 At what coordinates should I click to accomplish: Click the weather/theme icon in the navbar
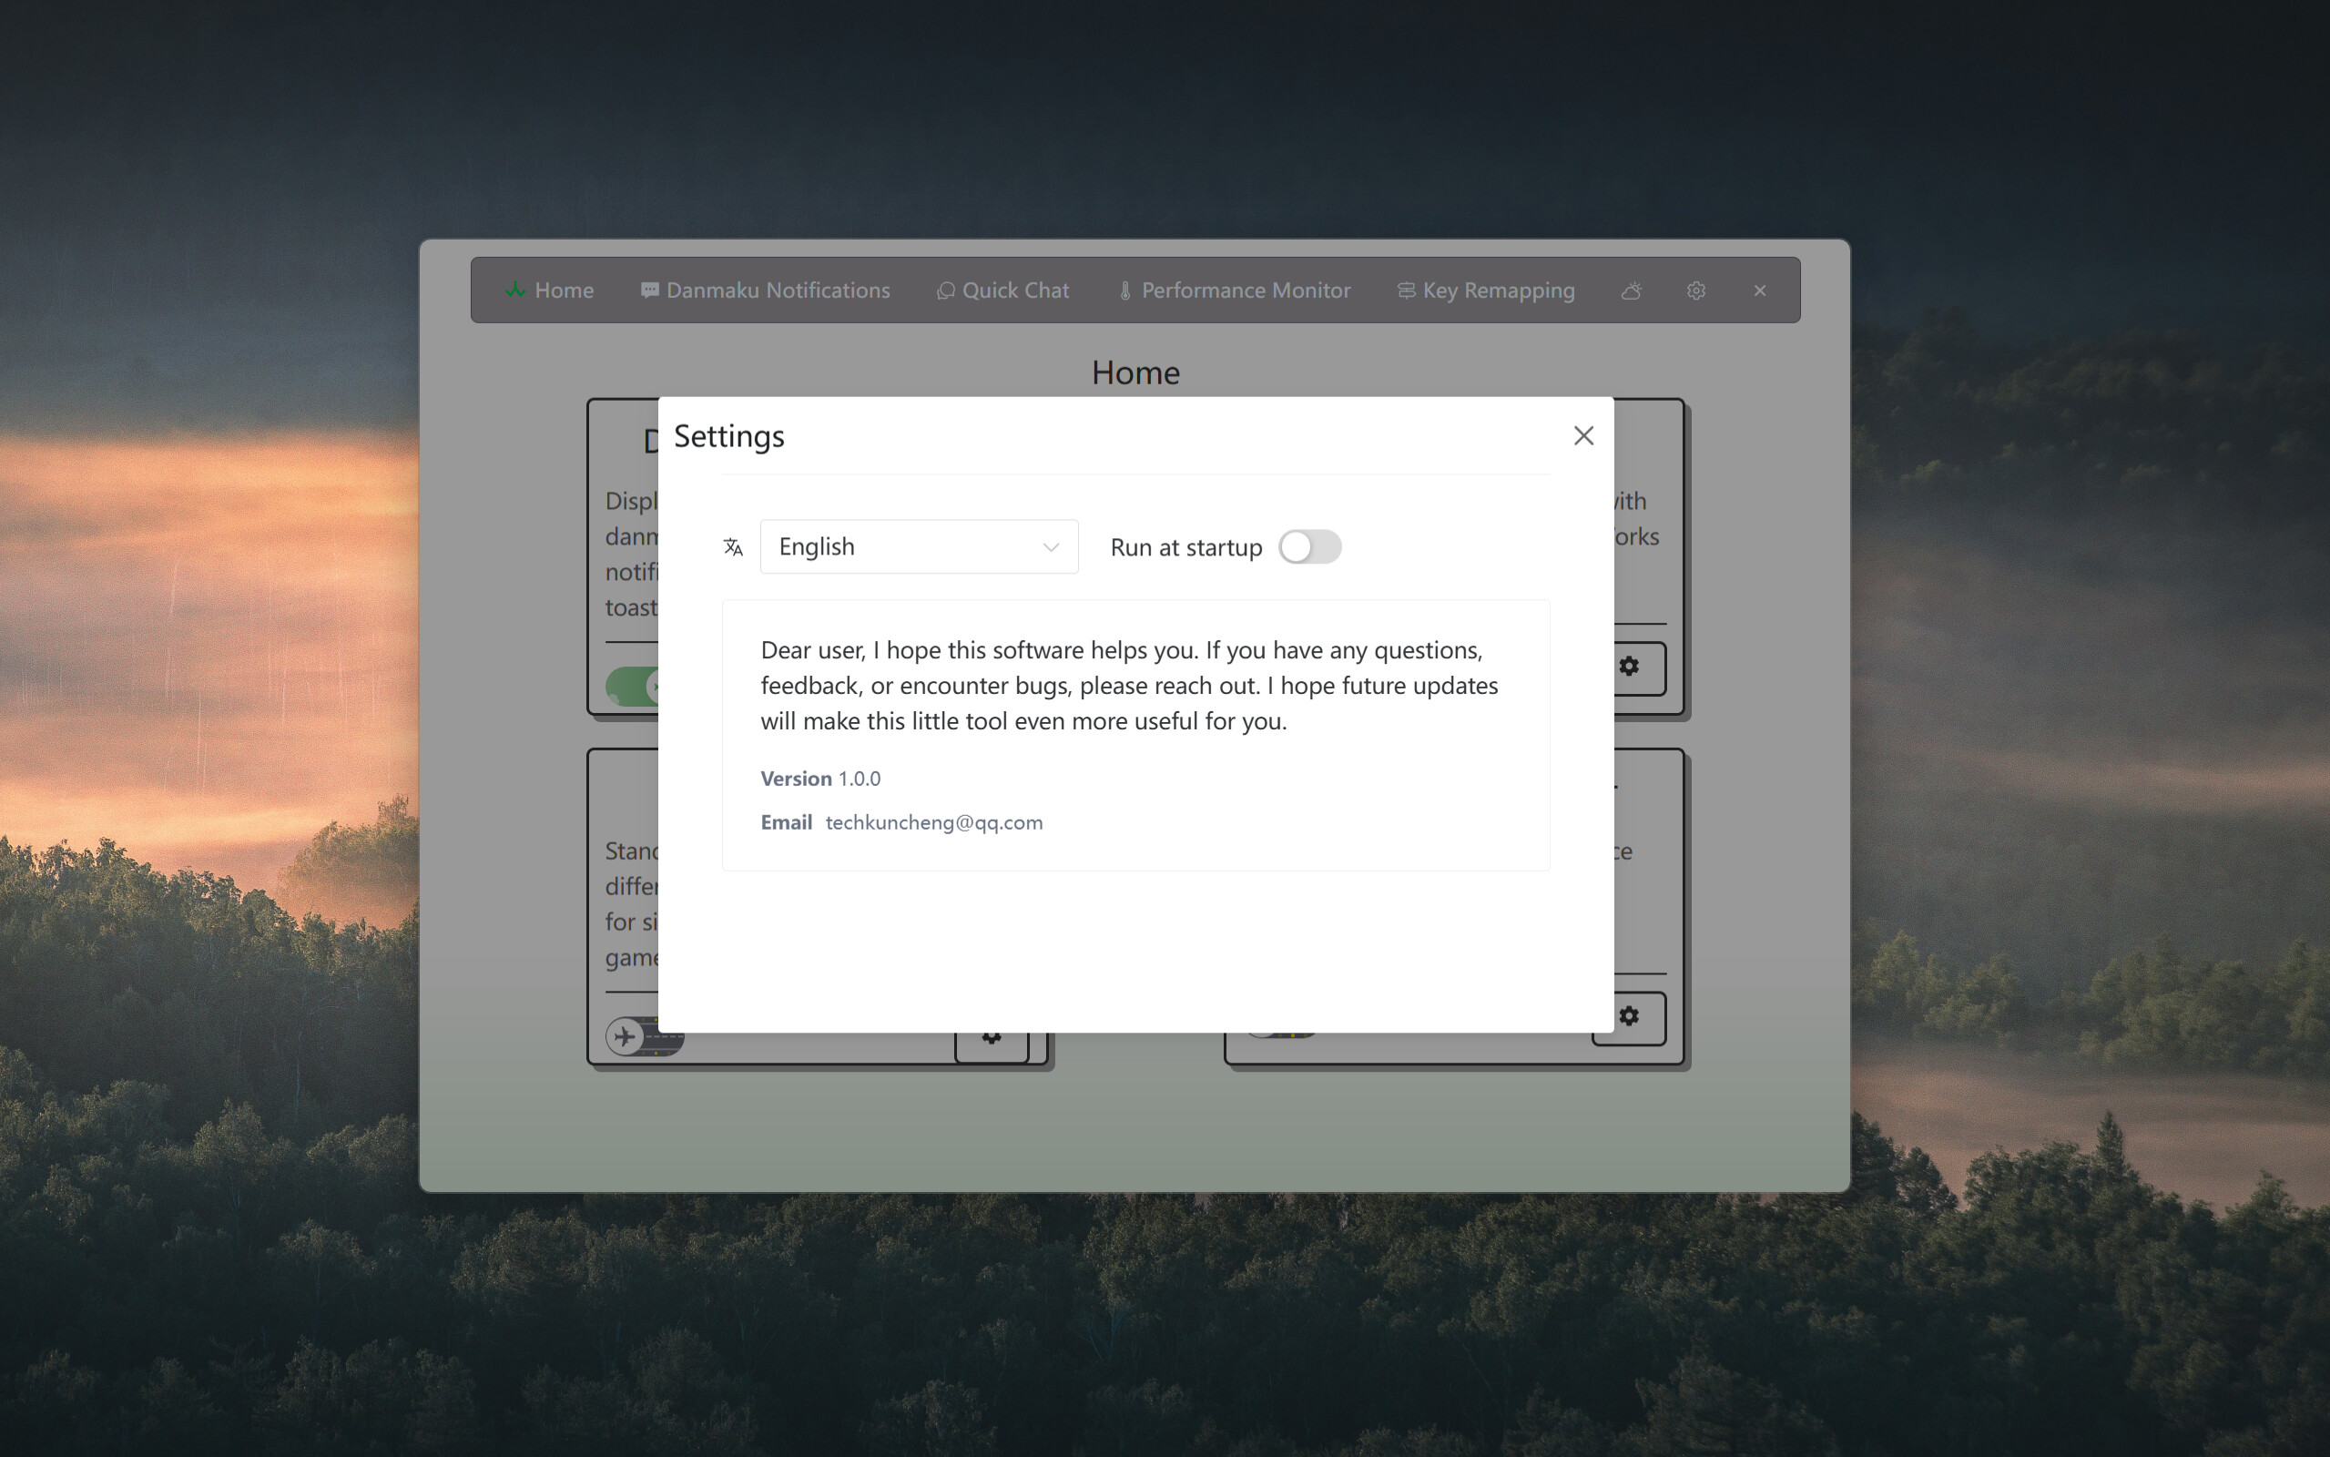[1632, 289]
